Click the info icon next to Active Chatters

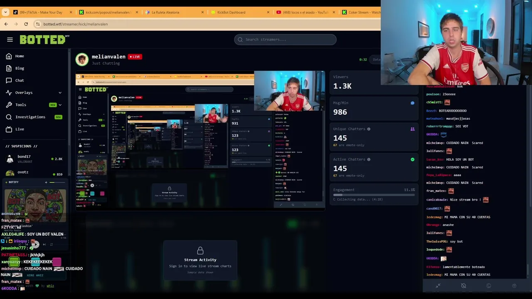[x=369, y=159]
